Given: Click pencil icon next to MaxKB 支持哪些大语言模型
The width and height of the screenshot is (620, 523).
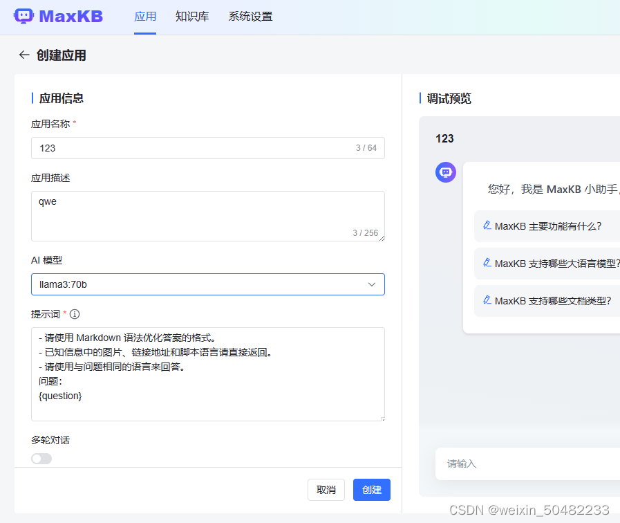Looking at the screenshot, I should click(487, 263).
